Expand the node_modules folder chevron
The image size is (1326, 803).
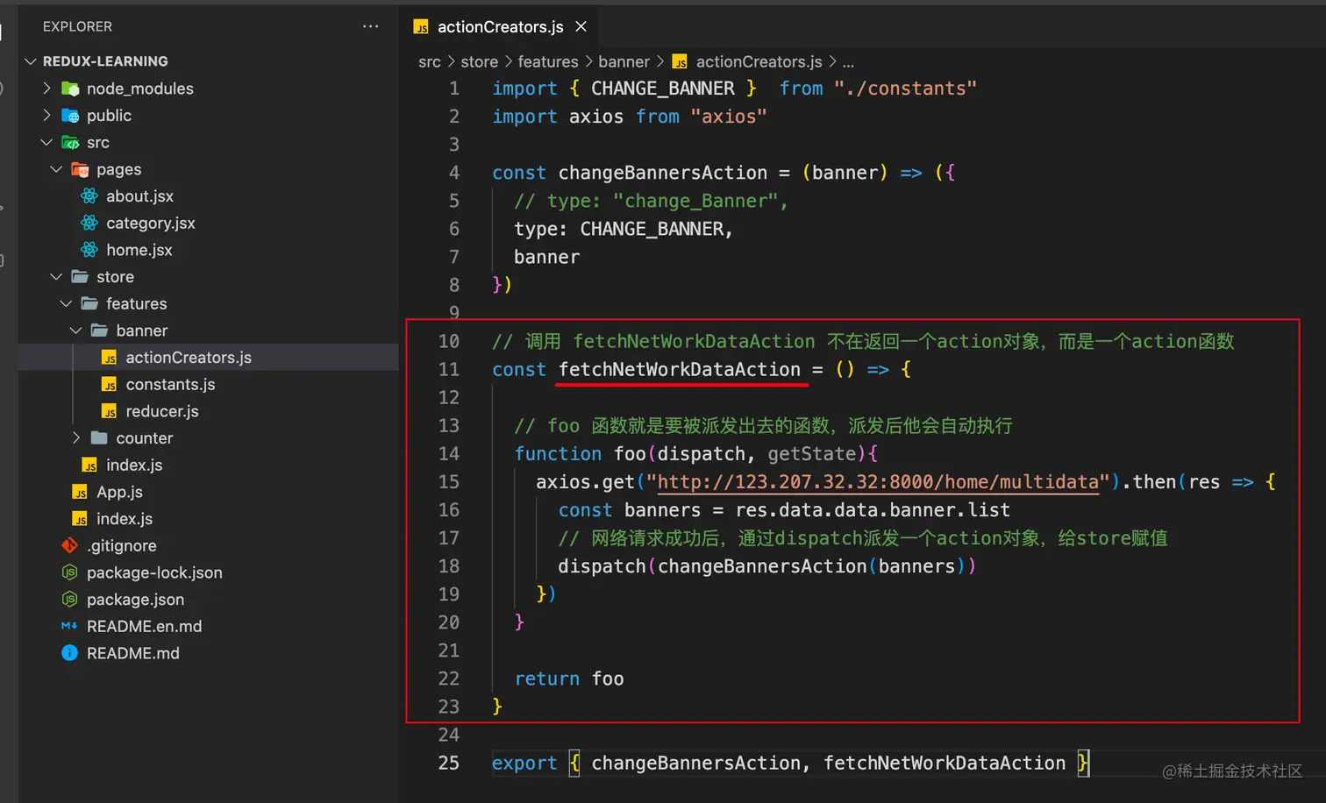pos(47,88)
